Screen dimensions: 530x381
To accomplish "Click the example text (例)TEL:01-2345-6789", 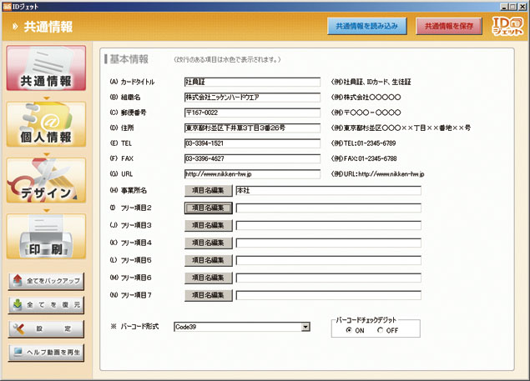I will pos(363,143).
